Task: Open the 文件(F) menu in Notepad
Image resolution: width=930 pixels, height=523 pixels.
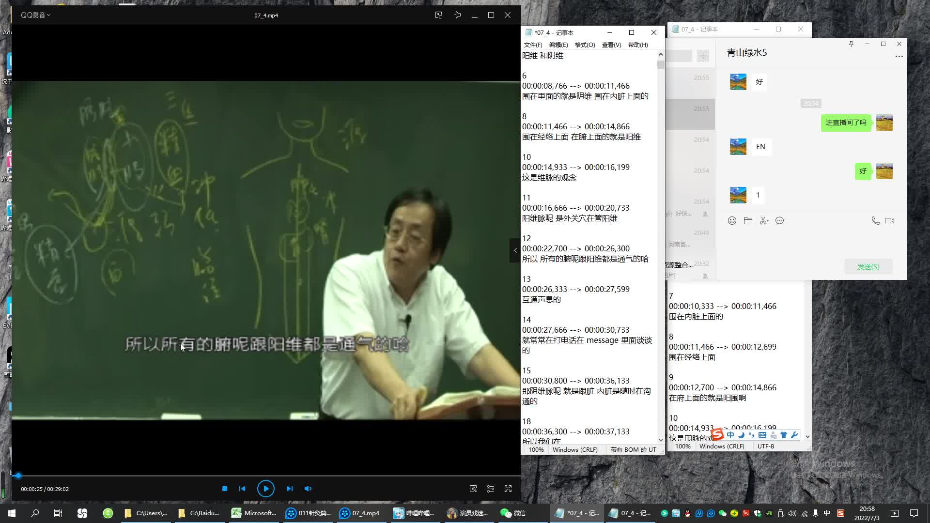Action: (x=533, y=45)
